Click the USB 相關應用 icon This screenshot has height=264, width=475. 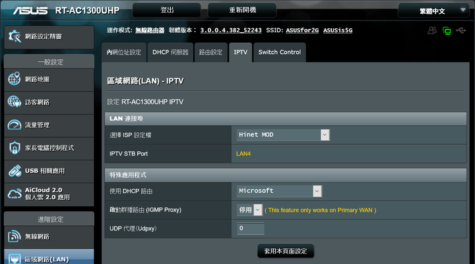click(15, 171)
